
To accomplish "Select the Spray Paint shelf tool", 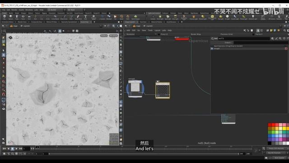I will pos(78,17).
